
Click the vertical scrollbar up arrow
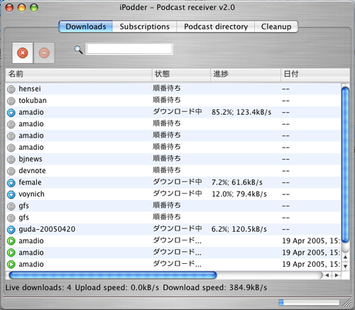click(346, 257)
